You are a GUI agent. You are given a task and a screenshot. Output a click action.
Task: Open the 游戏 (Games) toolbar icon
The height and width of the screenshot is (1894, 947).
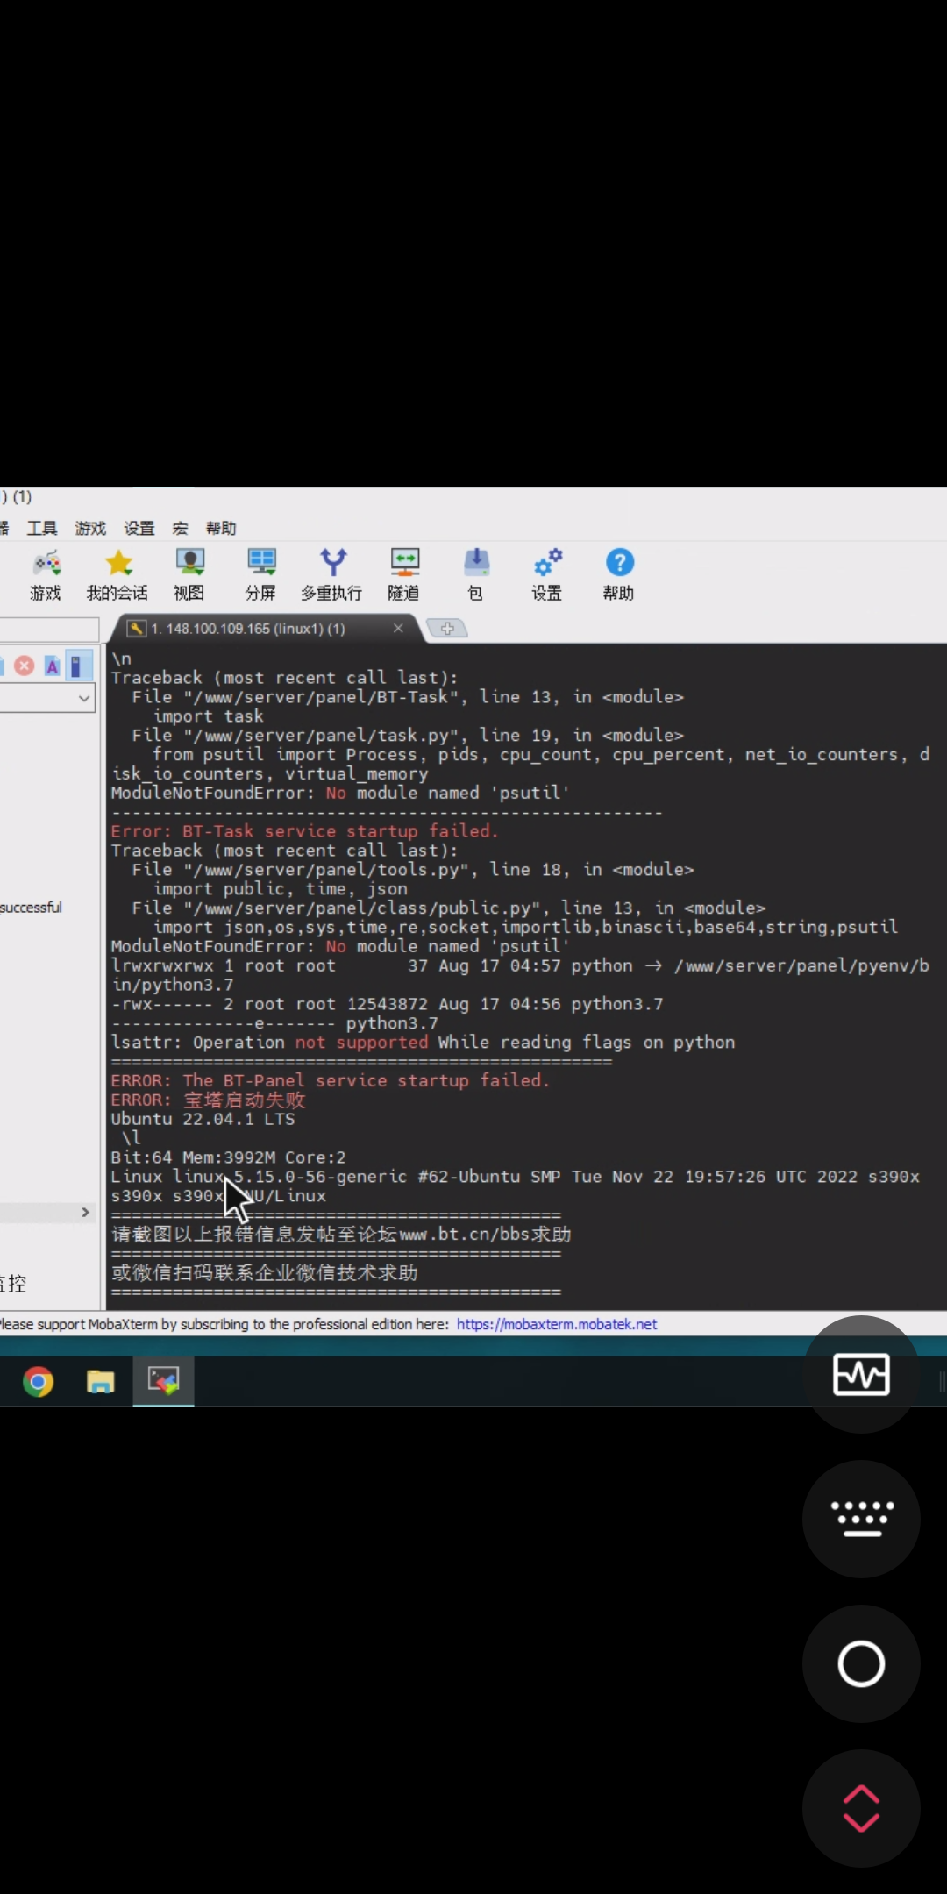[x=46, y=575]
